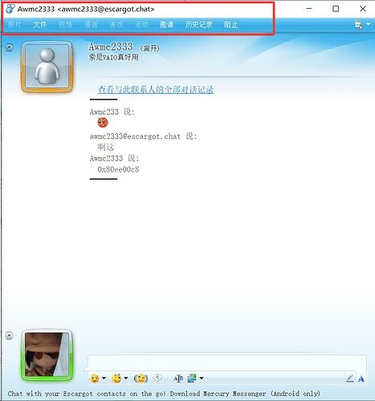Image resolution: width=375 pixels, height=401 pixels.
Task: Click the background picture icon
Action: [x=192, y=378]
